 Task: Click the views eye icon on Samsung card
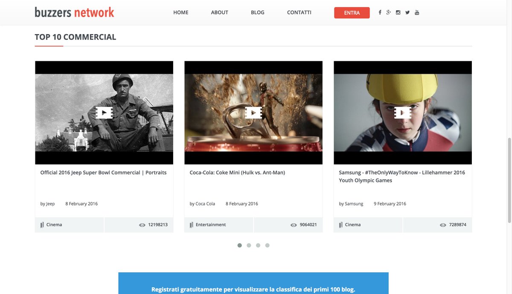click(443, 225)
